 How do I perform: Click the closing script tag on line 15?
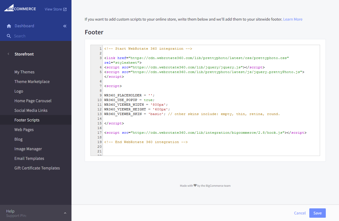114,123
